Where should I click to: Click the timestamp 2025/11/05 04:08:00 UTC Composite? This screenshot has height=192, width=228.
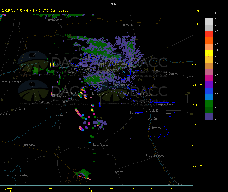click(35, 11)
